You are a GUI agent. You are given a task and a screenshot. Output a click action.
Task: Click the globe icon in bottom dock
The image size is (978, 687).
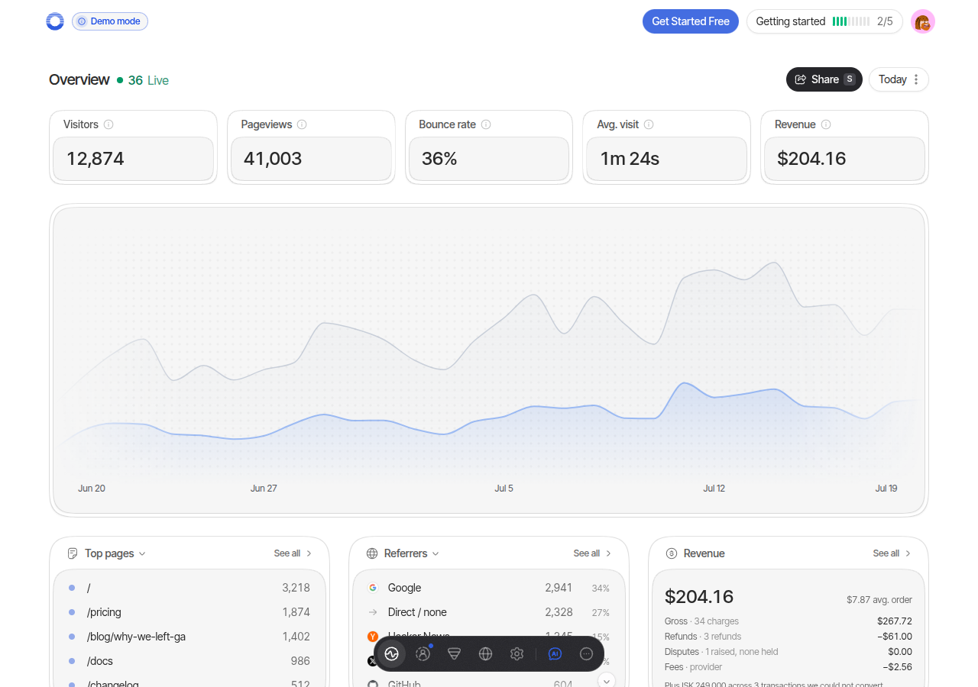click(485, 653)
